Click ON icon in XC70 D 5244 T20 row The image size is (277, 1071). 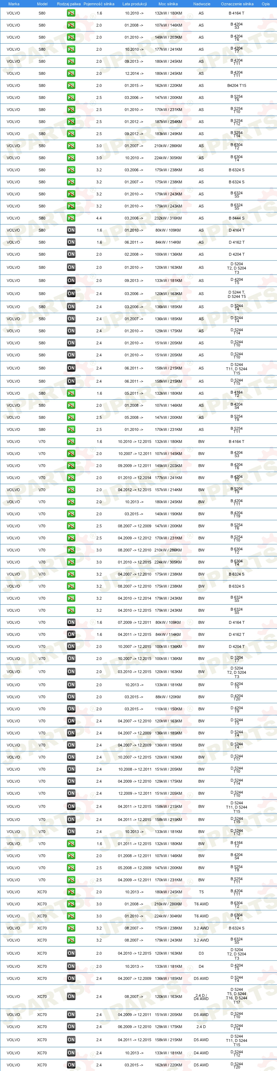click(x=71, y=1065)
